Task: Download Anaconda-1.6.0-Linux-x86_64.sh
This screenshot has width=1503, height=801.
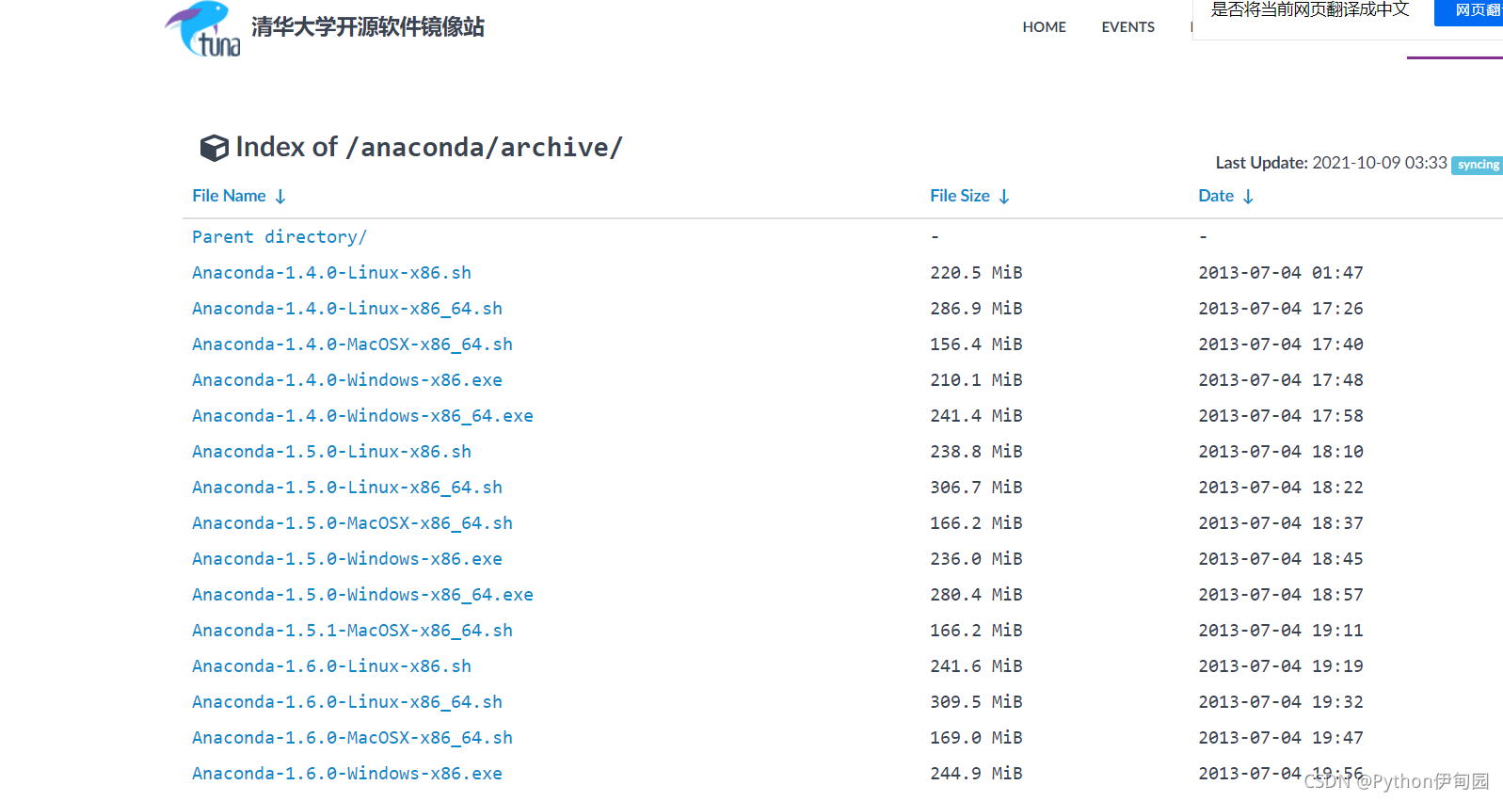Action: tap(347, 702)
